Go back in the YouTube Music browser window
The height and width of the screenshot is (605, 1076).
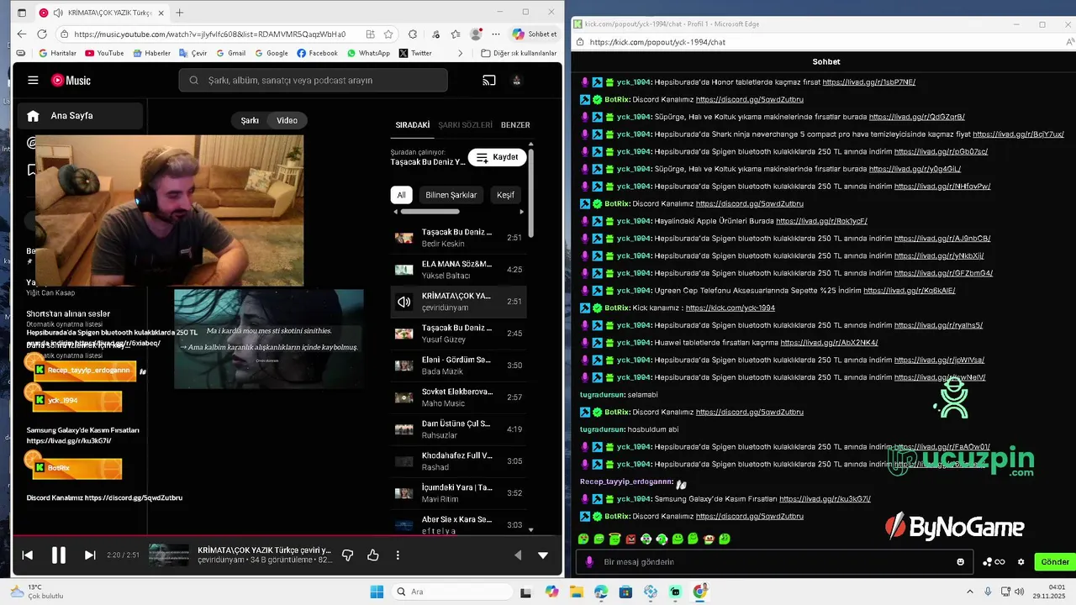[x=21, y=34]
